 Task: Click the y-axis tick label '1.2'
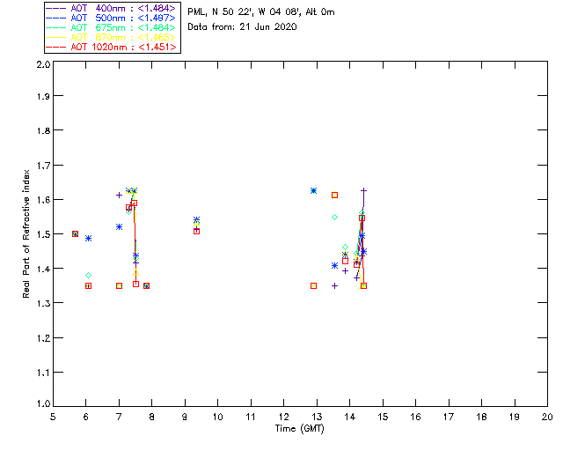point(43,338)
